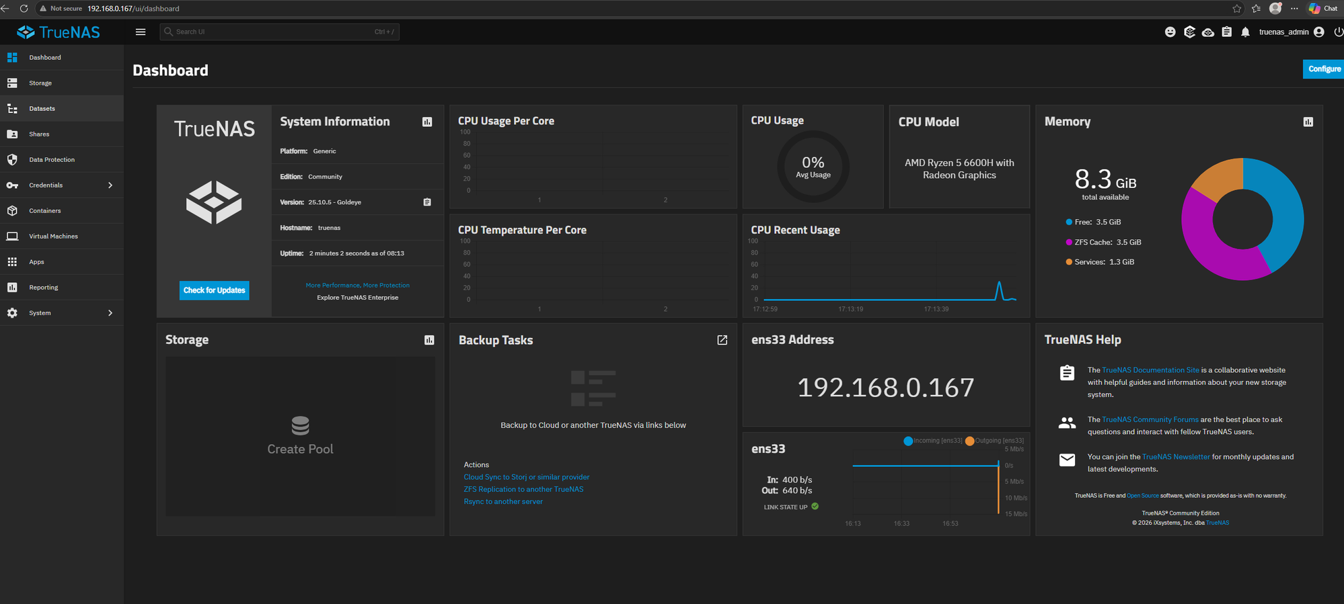Open the alerts bell icon
Image resolution: width=1344 pixels, height=604 pixels.
[x=1246, y=32]
